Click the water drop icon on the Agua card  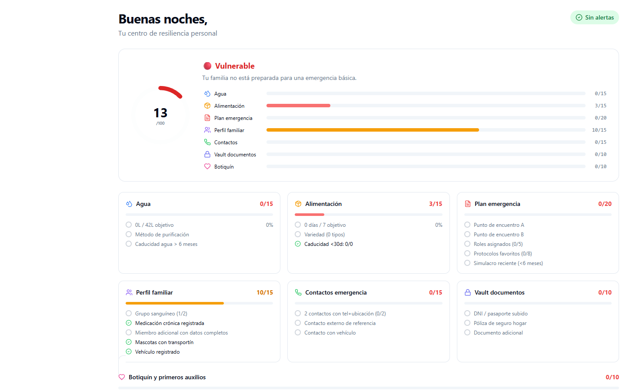128,203
